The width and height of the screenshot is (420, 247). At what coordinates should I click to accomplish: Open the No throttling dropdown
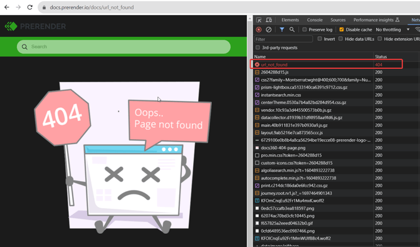coord(392,29)
